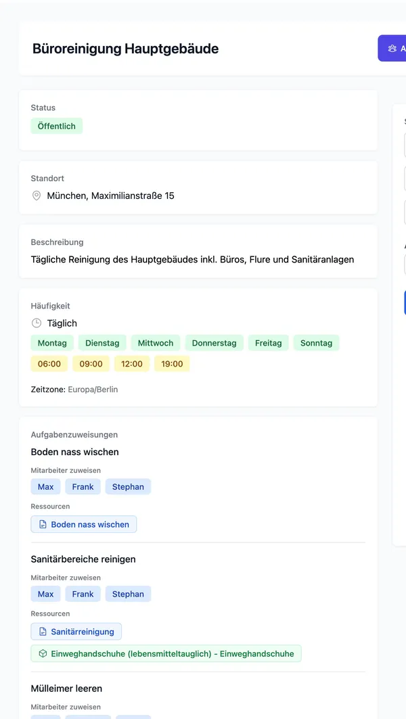This screenshot has height=719, width=406.
Task: Click the Europa/Berlin timezone link
Action: [x=93, y=389]
